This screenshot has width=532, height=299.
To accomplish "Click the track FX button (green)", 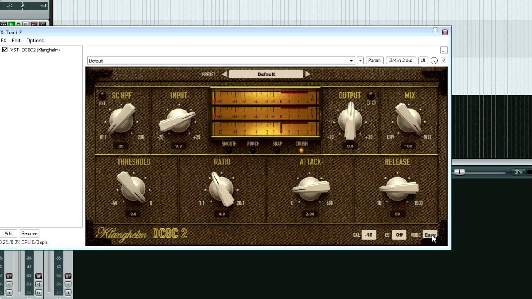I will point(12,25).
